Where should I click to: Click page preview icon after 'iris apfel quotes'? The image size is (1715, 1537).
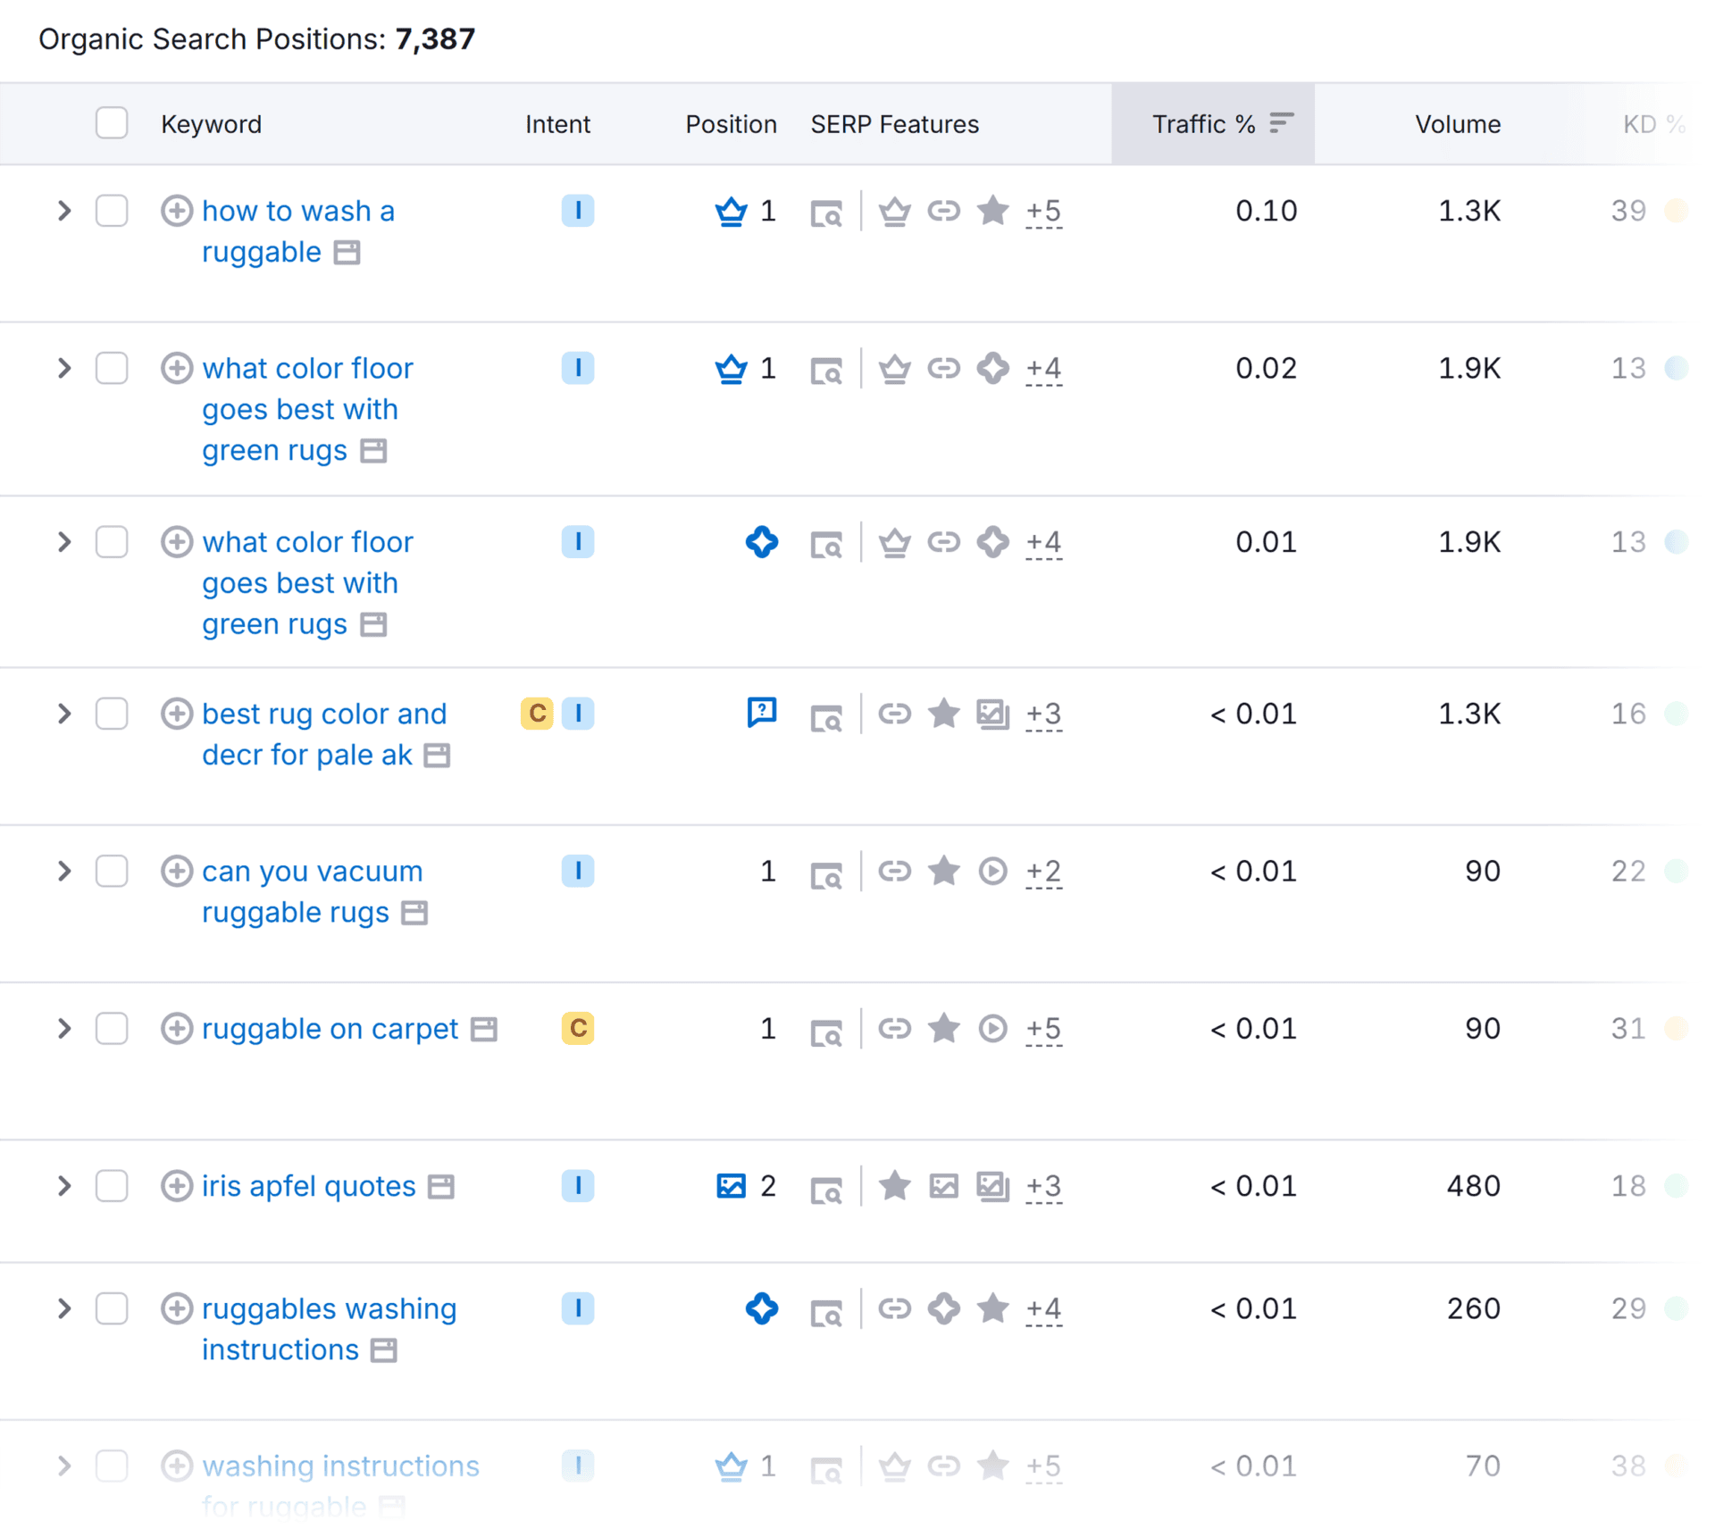click(441, 1187)
